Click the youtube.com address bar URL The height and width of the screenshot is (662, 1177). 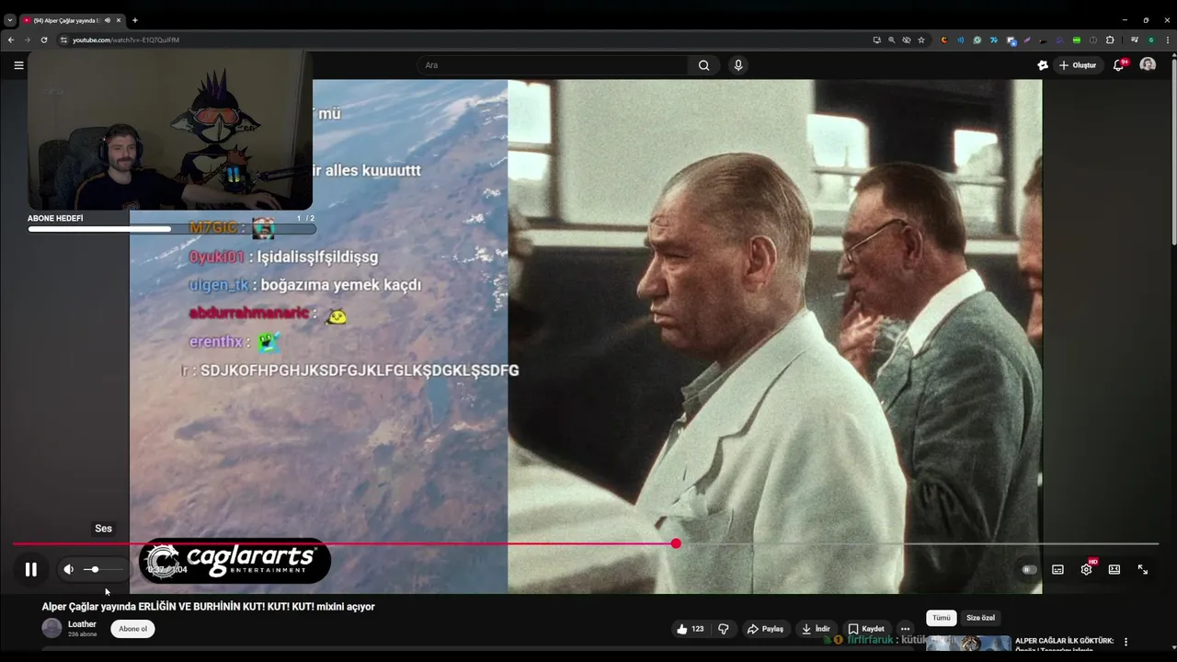pos(126,40)
